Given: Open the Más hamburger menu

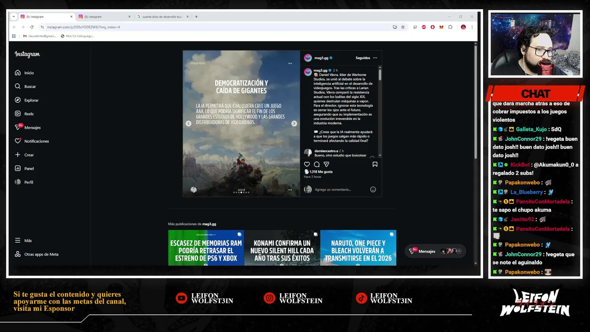Looking at the screenshot, I should pyautogui.click(x=18, y=241).
